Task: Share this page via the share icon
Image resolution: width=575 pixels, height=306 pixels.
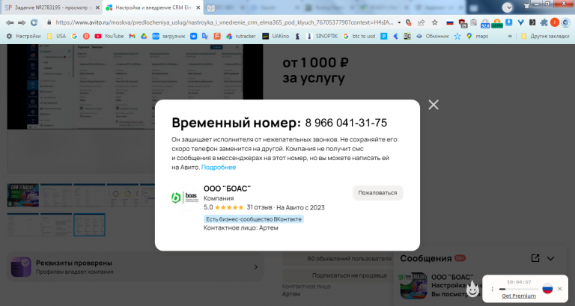Action: click(x=422, y=22)
